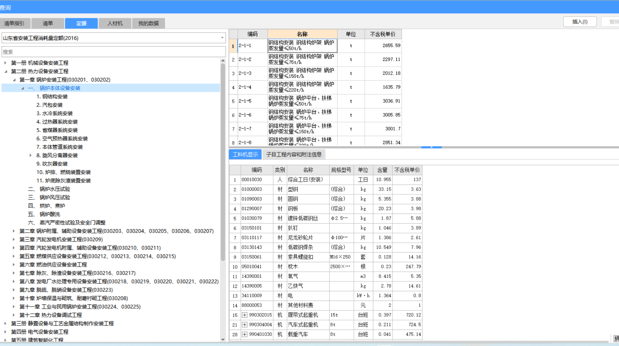Select the 定额 tab
The width and height of the screenshot is (619, 346).
coord(81,23)
